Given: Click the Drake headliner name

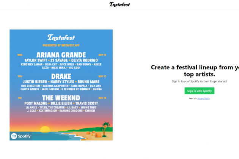Looking at the screenshot, I should click(61, 76).
